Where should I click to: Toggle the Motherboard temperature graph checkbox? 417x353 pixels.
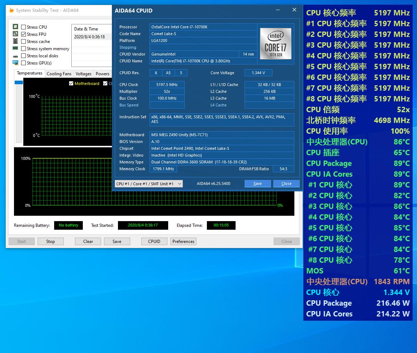71,83
